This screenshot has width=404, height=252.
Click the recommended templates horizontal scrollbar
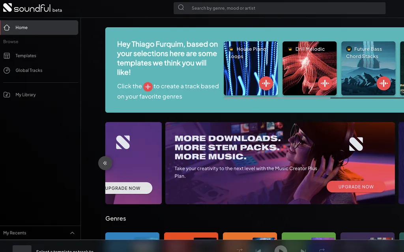pos(276,98)
